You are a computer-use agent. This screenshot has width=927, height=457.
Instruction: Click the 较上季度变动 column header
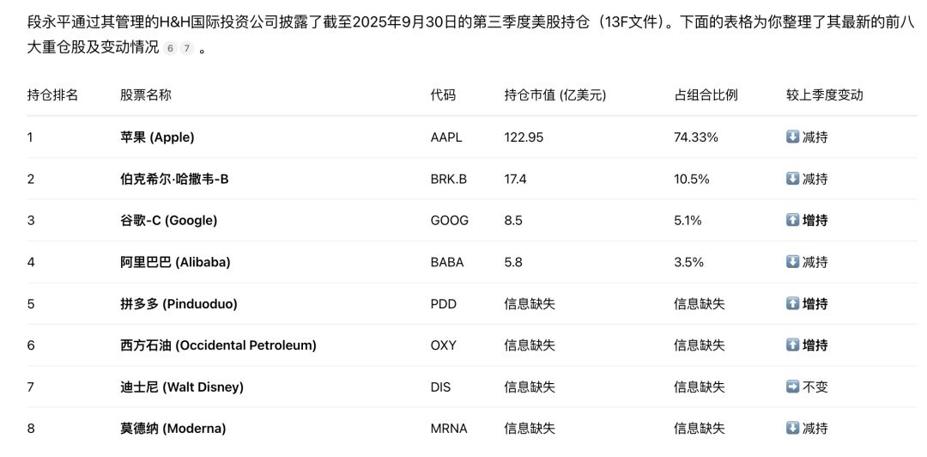824,95
